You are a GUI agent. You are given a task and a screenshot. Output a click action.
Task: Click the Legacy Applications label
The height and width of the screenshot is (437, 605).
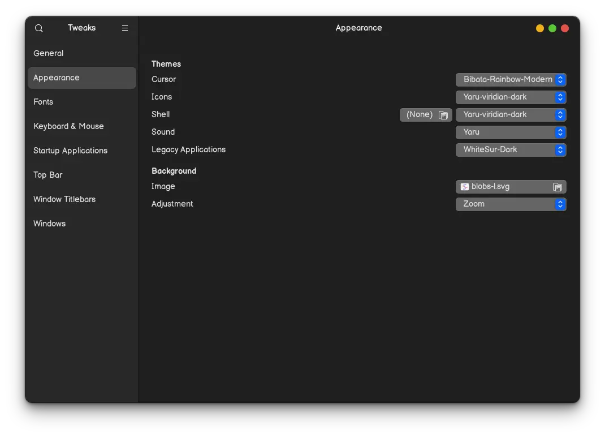point(189,150)
